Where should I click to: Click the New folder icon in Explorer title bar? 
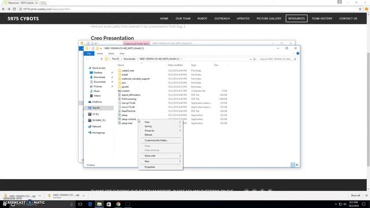pos(97,49)
